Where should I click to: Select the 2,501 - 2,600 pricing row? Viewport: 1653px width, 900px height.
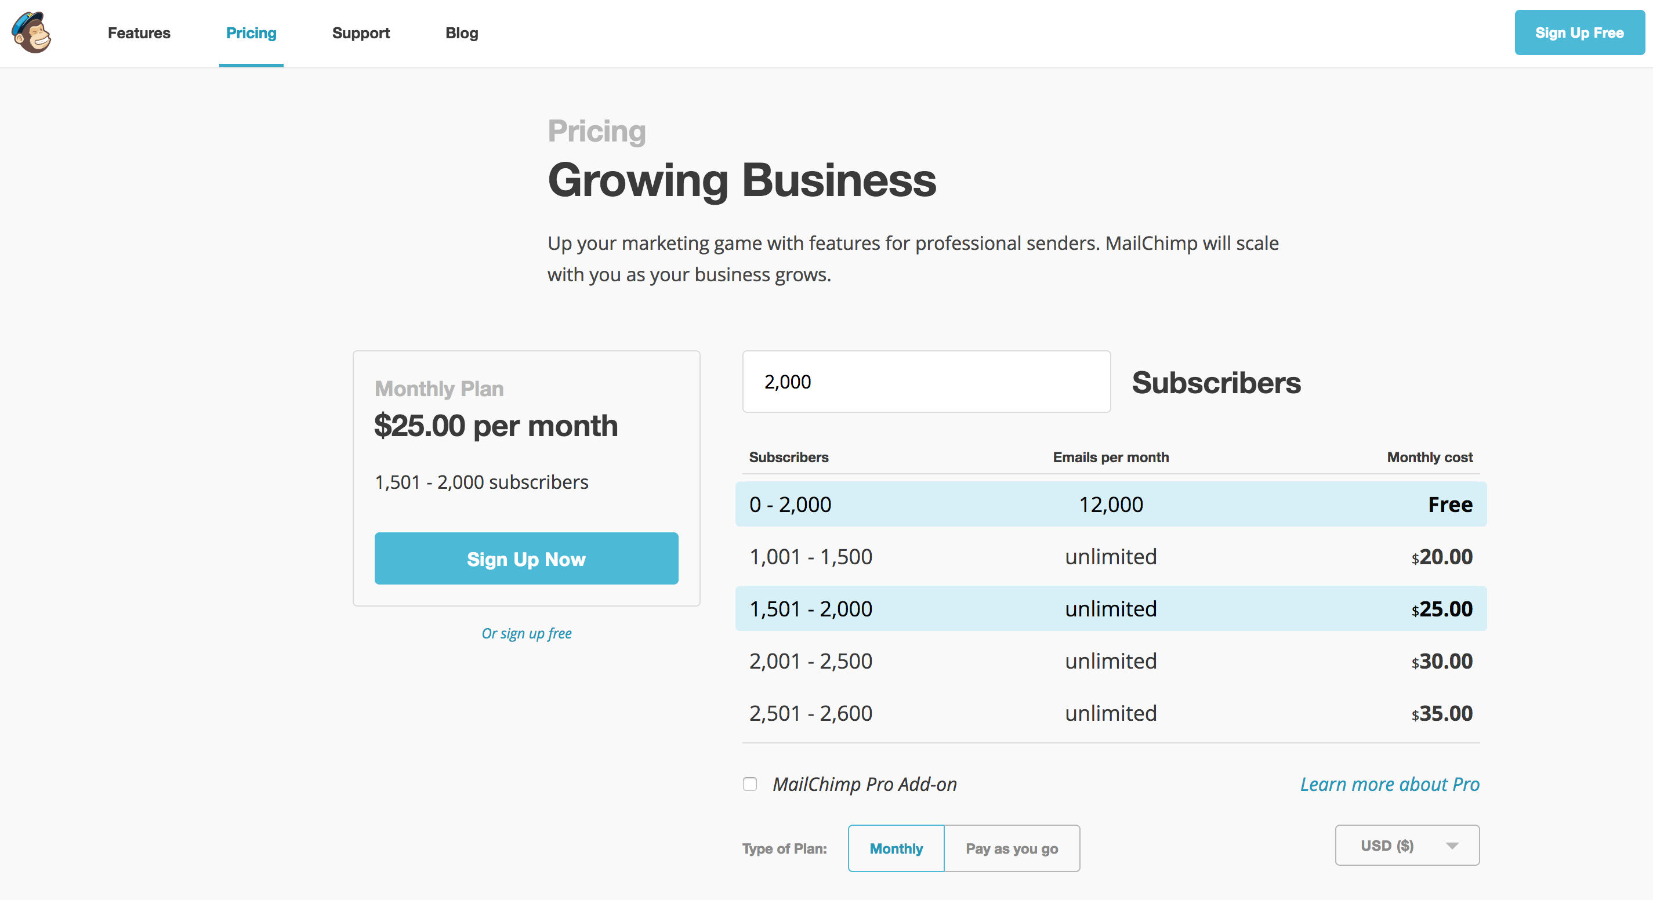[1110, 713]
